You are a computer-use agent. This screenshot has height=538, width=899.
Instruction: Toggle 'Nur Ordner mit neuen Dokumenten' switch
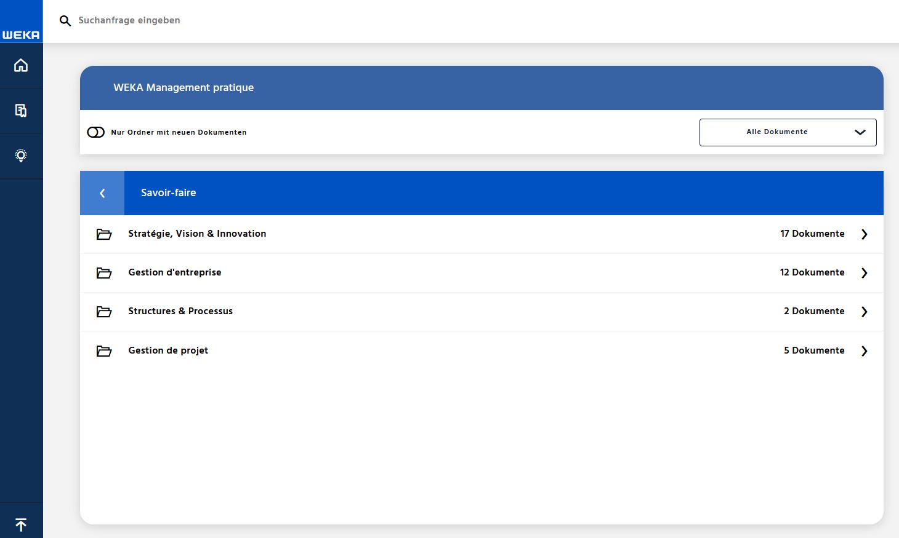click(x=96, y=132)
